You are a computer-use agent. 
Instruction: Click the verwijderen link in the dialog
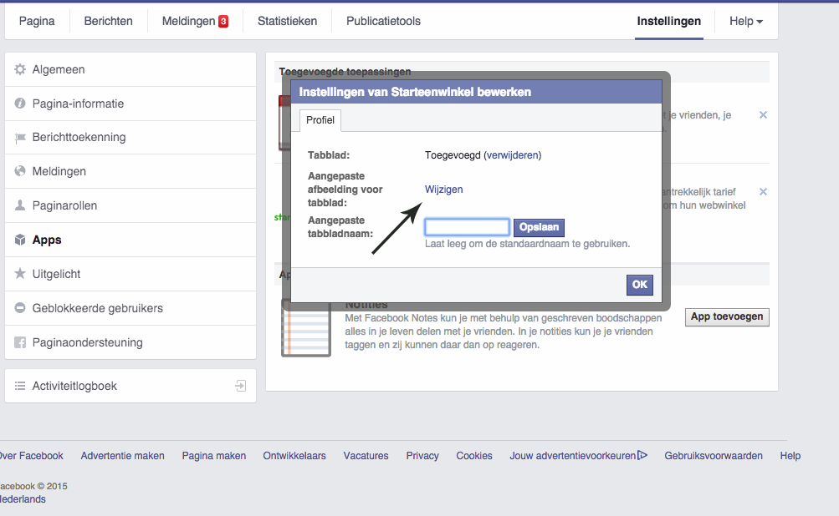(x=513, y=155)
